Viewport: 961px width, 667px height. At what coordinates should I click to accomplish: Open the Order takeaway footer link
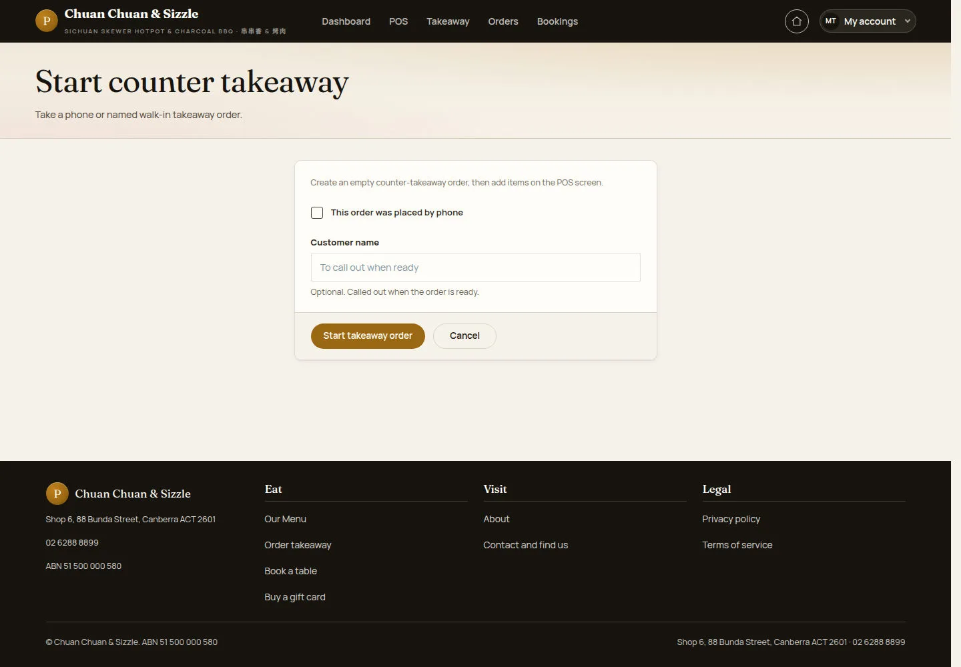coord(298,545)
